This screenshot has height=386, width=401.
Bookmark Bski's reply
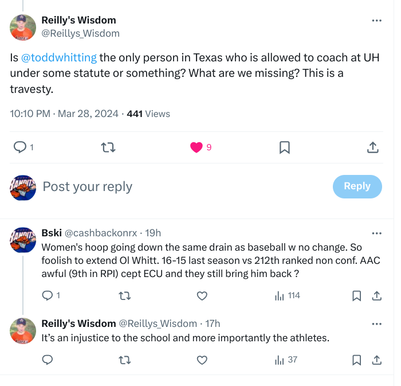coord(356,296)
